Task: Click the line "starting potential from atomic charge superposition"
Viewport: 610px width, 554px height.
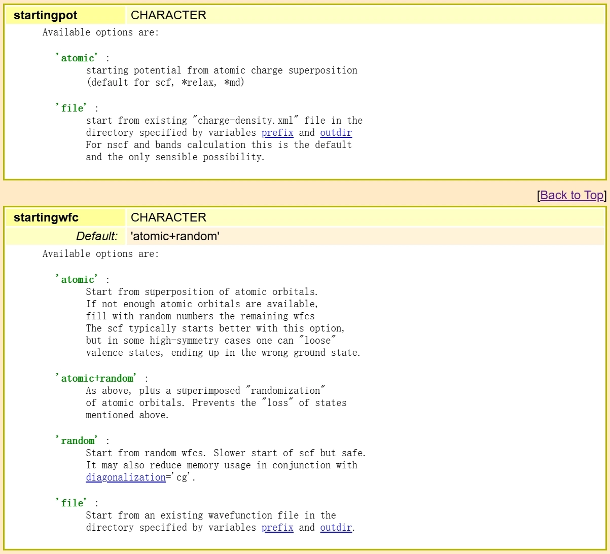Action: (222, 70)
